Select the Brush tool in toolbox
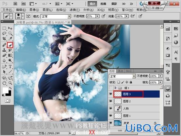This screenshot has height=136, width=181. pyautogui.click(x=10, y=45)
